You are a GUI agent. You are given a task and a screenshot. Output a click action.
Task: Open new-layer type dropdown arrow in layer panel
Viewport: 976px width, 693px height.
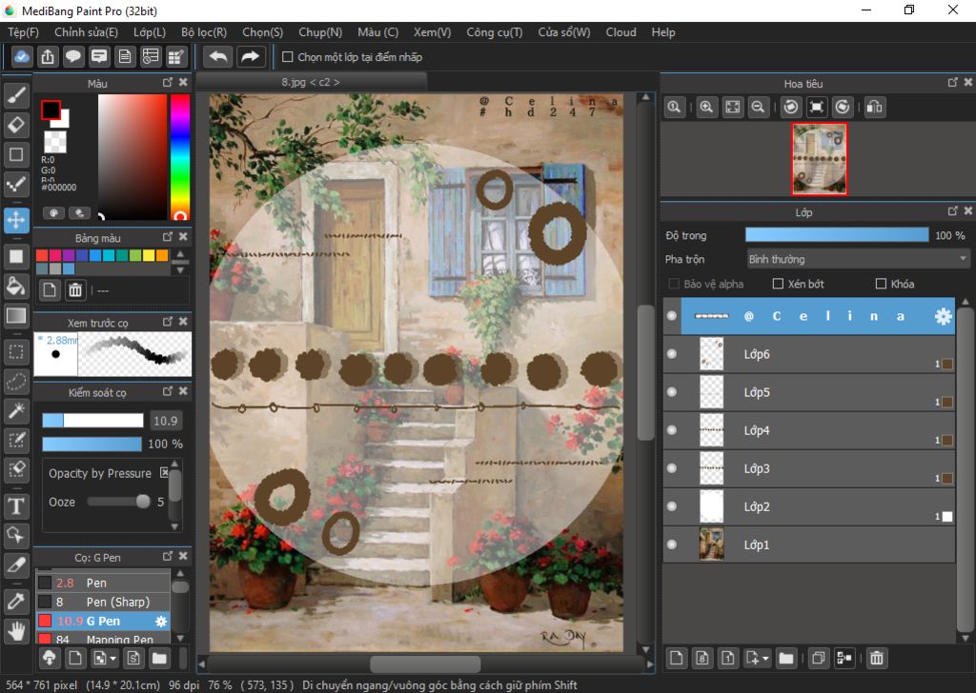point(765,658)
